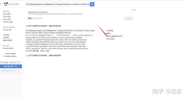Open the hamburger menu icon
186x99 pixels.
[1, 4]
